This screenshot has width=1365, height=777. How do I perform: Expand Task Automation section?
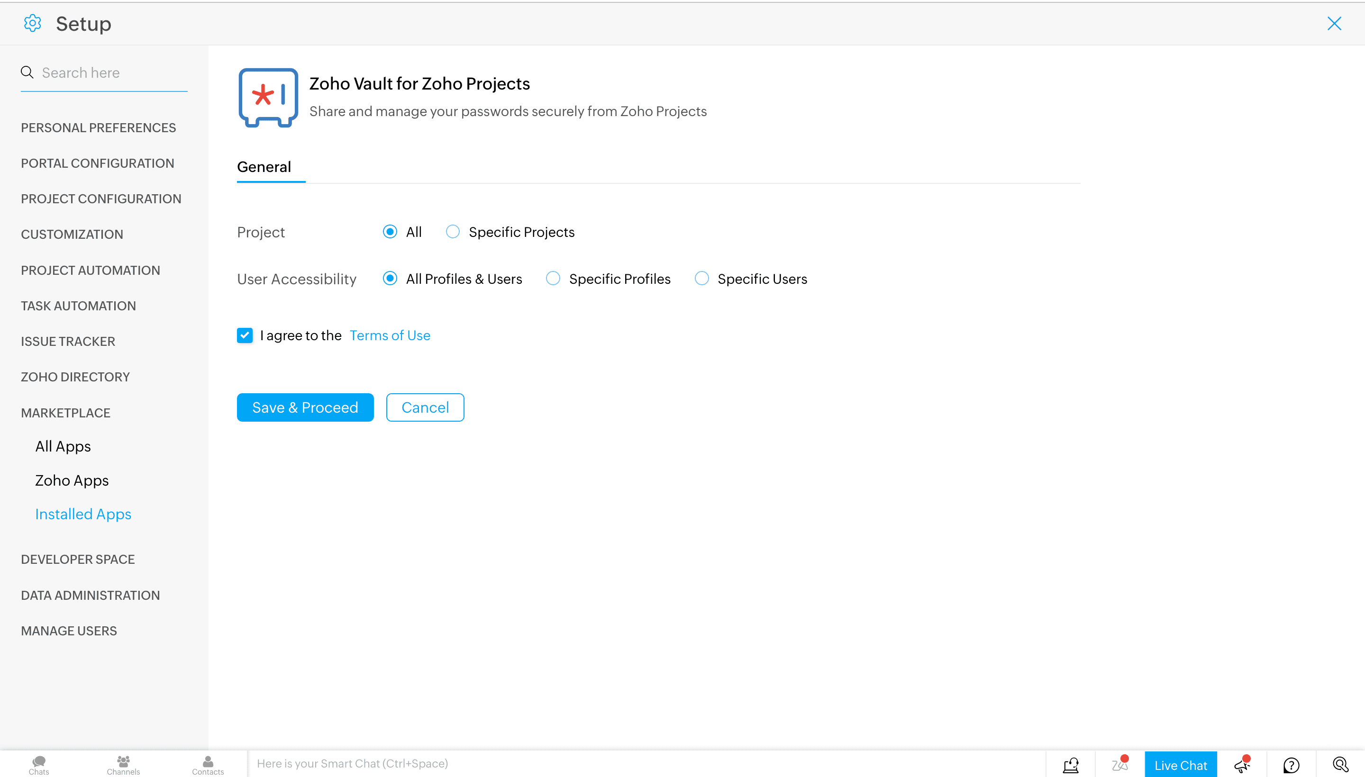tap(79, 306)
